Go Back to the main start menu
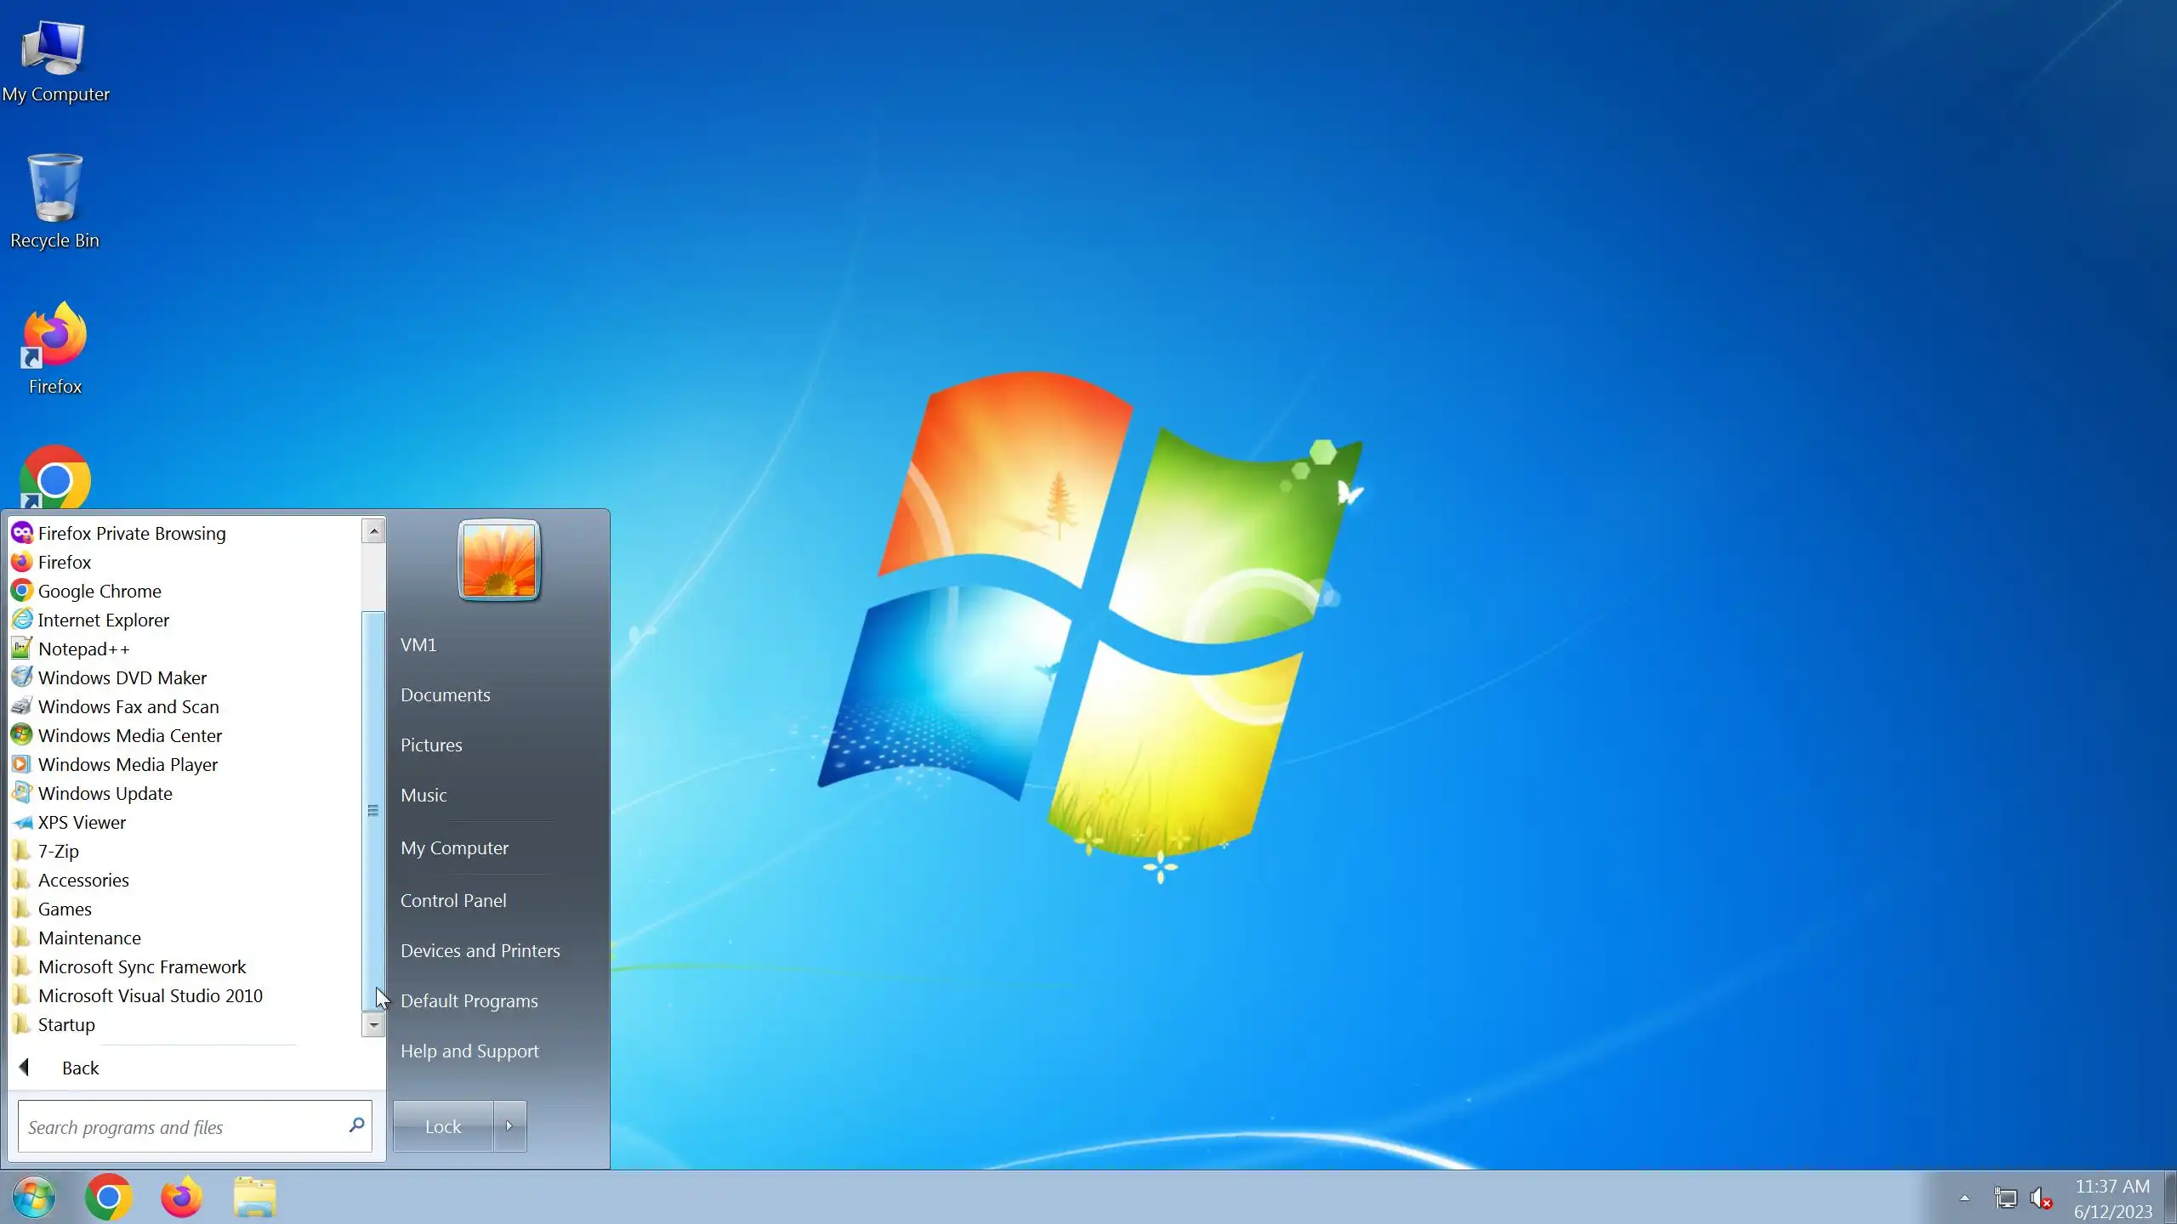 [x=79, y=1068]
